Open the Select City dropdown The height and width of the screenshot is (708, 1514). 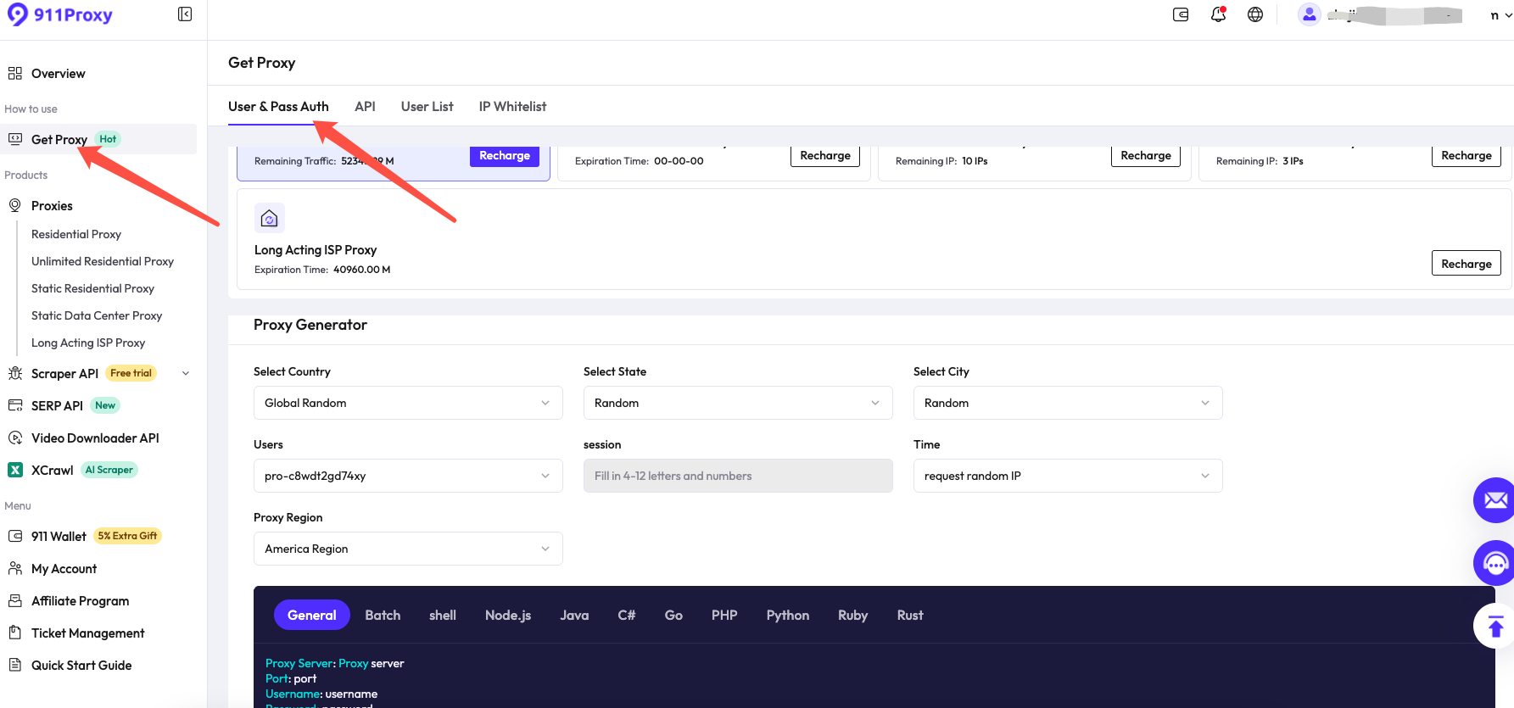click(x=1068, y=403)
